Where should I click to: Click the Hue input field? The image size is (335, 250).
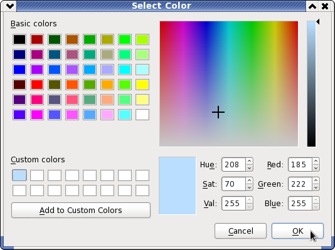233,165
